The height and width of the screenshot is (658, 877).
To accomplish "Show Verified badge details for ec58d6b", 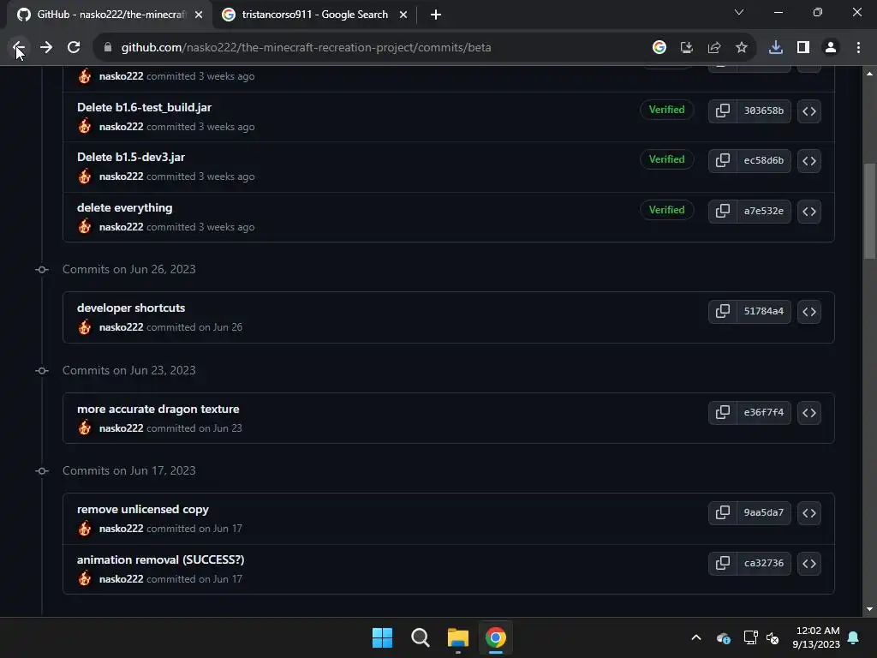I will pos(666,159).
